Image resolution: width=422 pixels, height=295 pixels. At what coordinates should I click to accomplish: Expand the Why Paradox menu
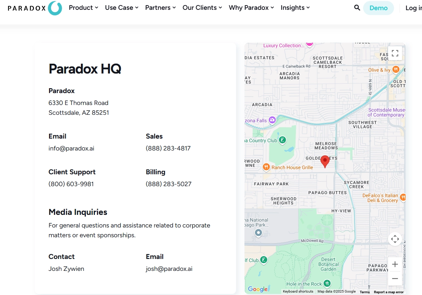tap(251, 8)
